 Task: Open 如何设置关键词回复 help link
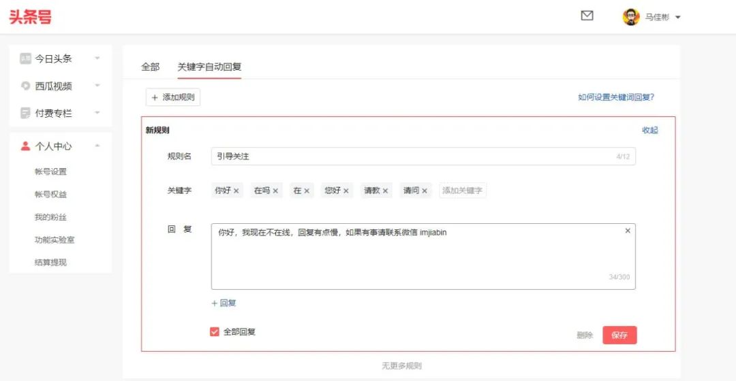tap(616, 97)
